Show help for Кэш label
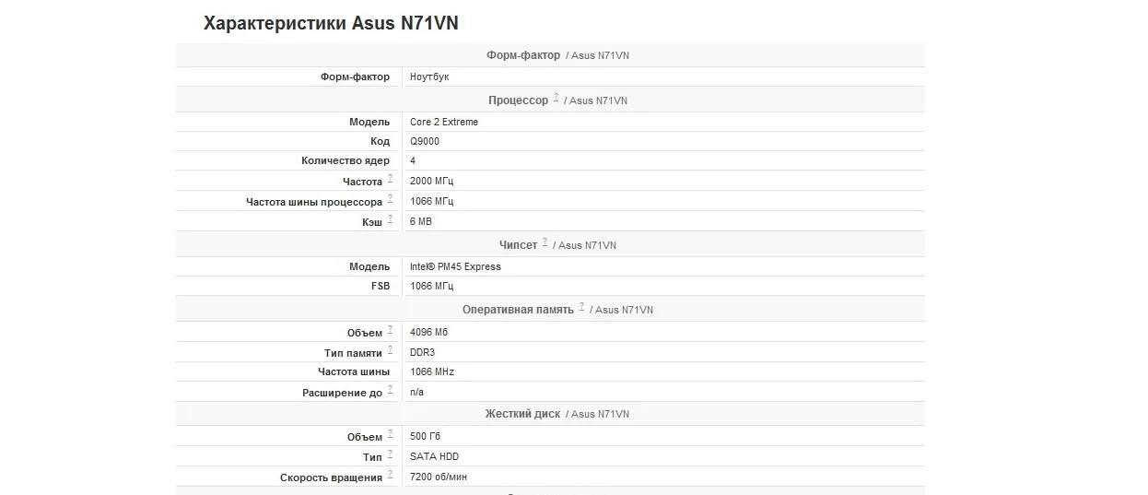The width and height of the screenshot is (1148, 495). [x=390, y=219]
